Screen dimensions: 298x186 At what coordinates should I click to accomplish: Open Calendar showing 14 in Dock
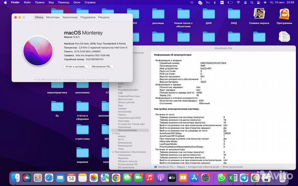[71, 178]
